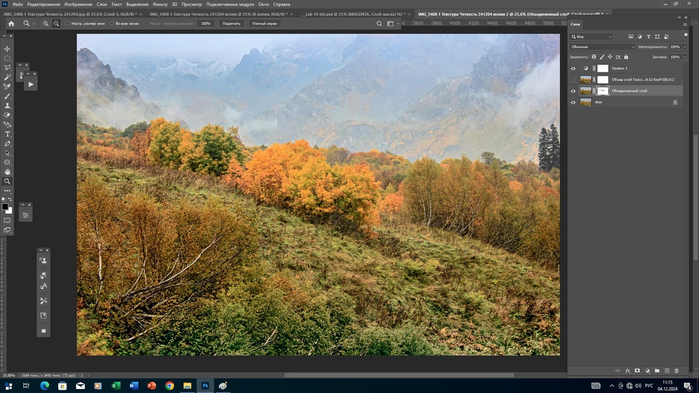Enable Во всех окнах checkbox
Image resolution: width=699 pixels, height=393 pixels.
pyautogui.click(x=112, y=23)
